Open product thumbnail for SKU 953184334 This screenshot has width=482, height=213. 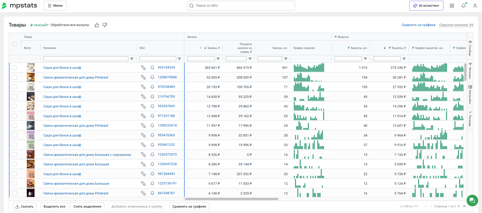(31, 67)
